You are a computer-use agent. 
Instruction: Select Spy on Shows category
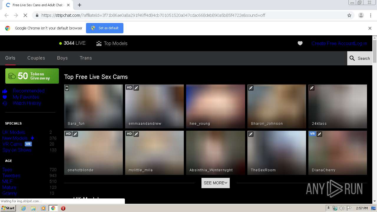pos(17,150)
